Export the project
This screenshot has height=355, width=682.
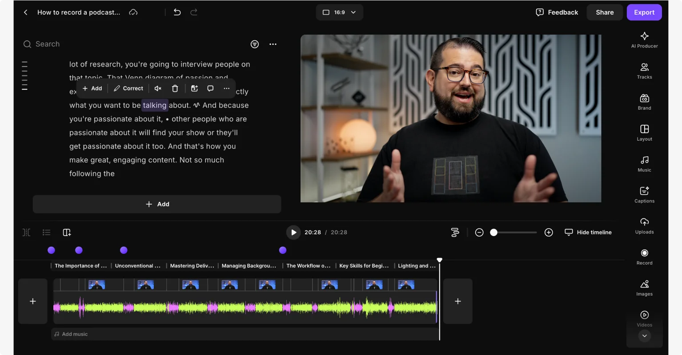[644, 12]
